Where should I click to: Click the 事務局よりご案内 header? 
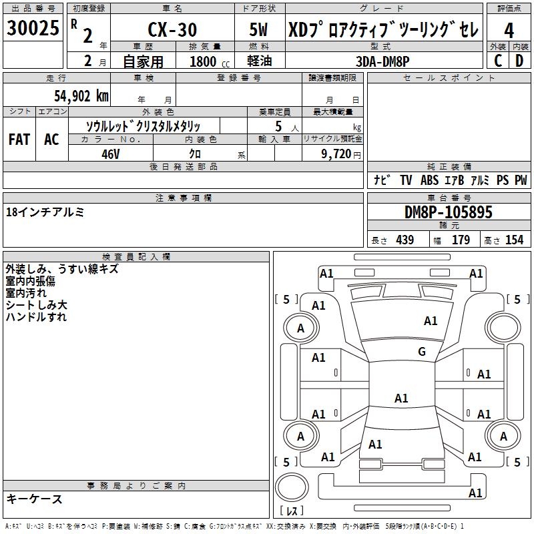click(x=136, y=486)
